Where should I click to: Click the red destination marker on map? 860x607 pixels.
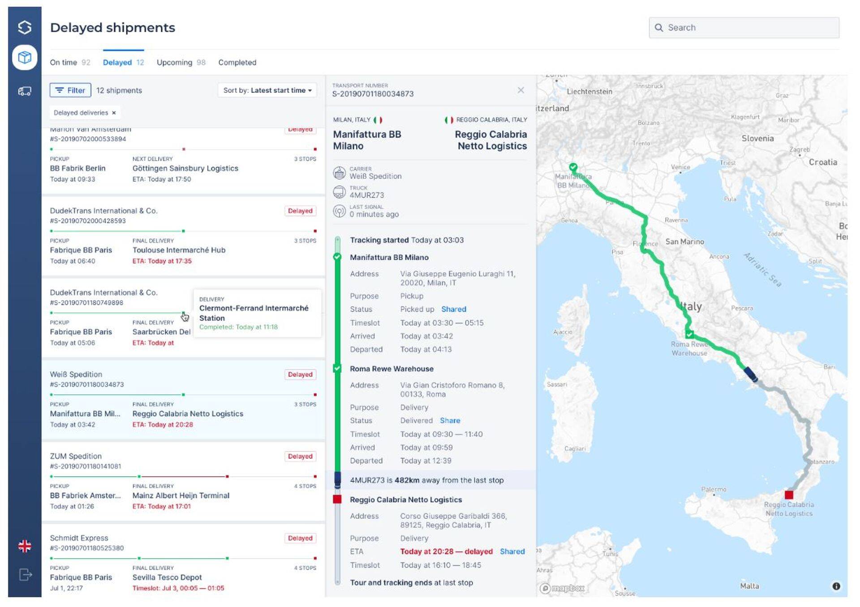click(789, 495)
